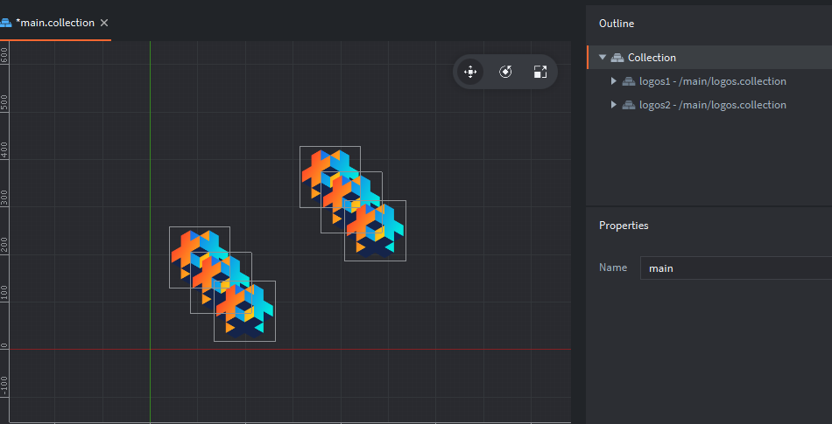Click the main.collection tab file icon
Image resolution: width=832 pixels, height=424 pixels.
5,23
